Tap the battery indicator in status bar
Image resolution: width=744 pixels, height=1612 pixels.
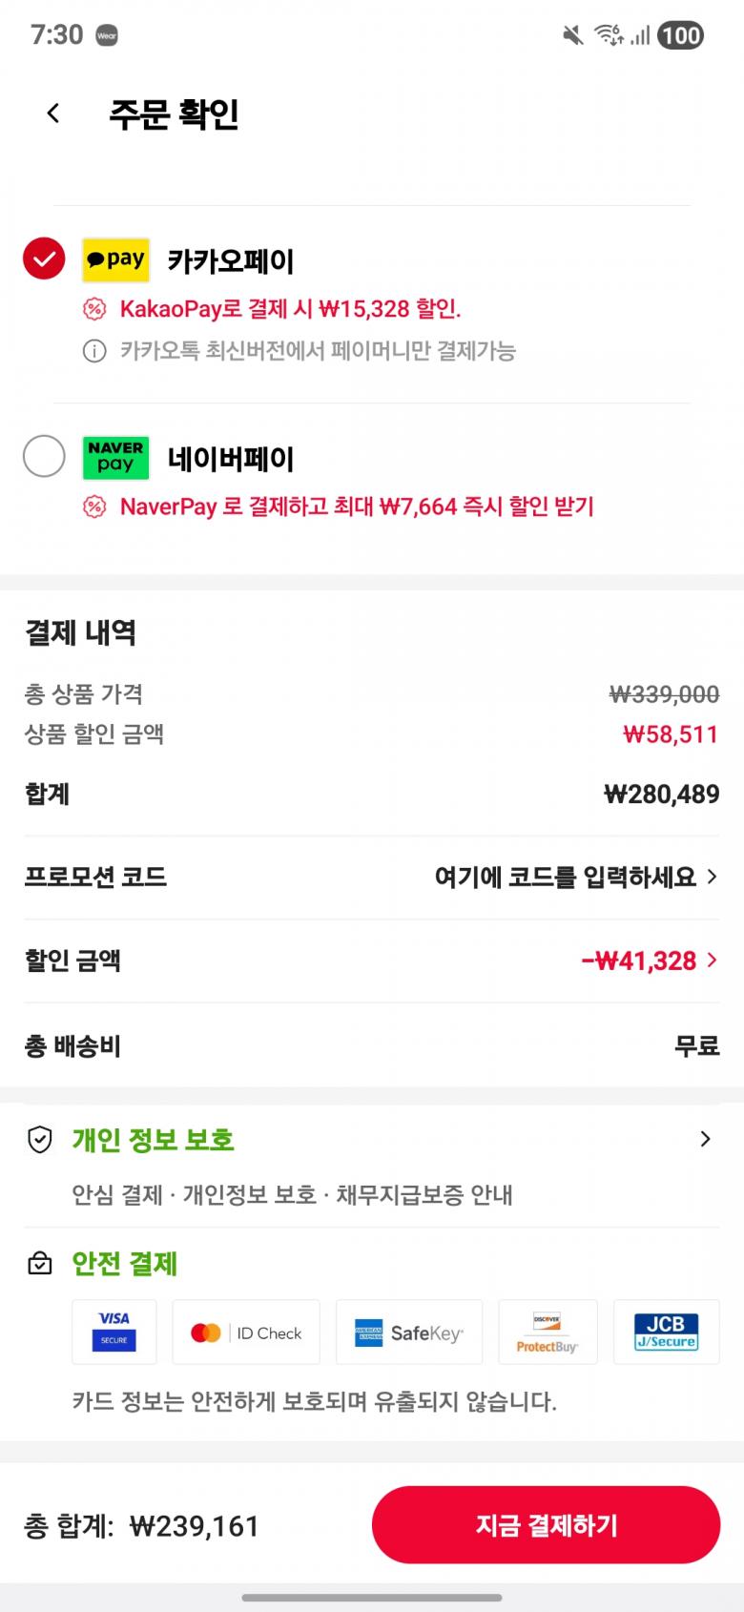(x=680, y=35)
